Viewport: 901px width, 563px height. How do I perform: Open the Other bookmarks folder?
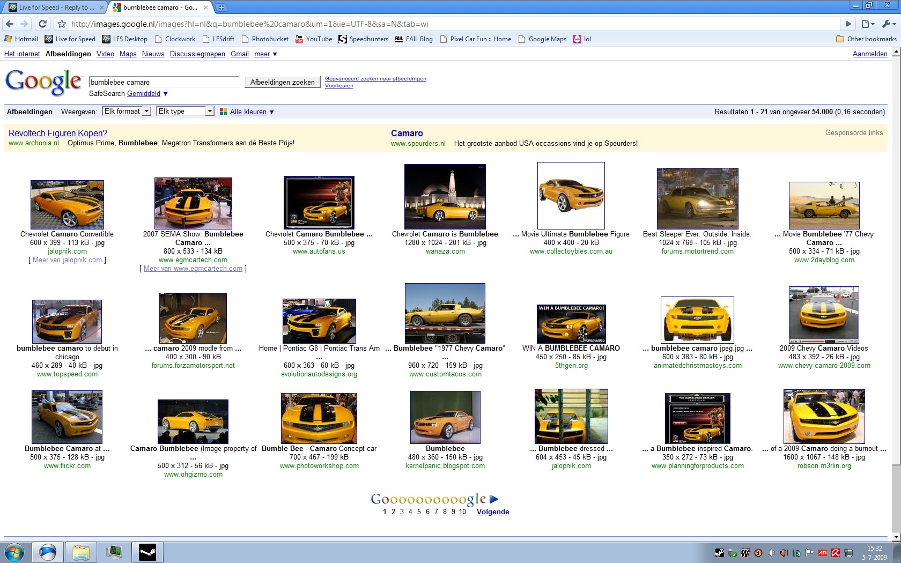pos(866,39)
